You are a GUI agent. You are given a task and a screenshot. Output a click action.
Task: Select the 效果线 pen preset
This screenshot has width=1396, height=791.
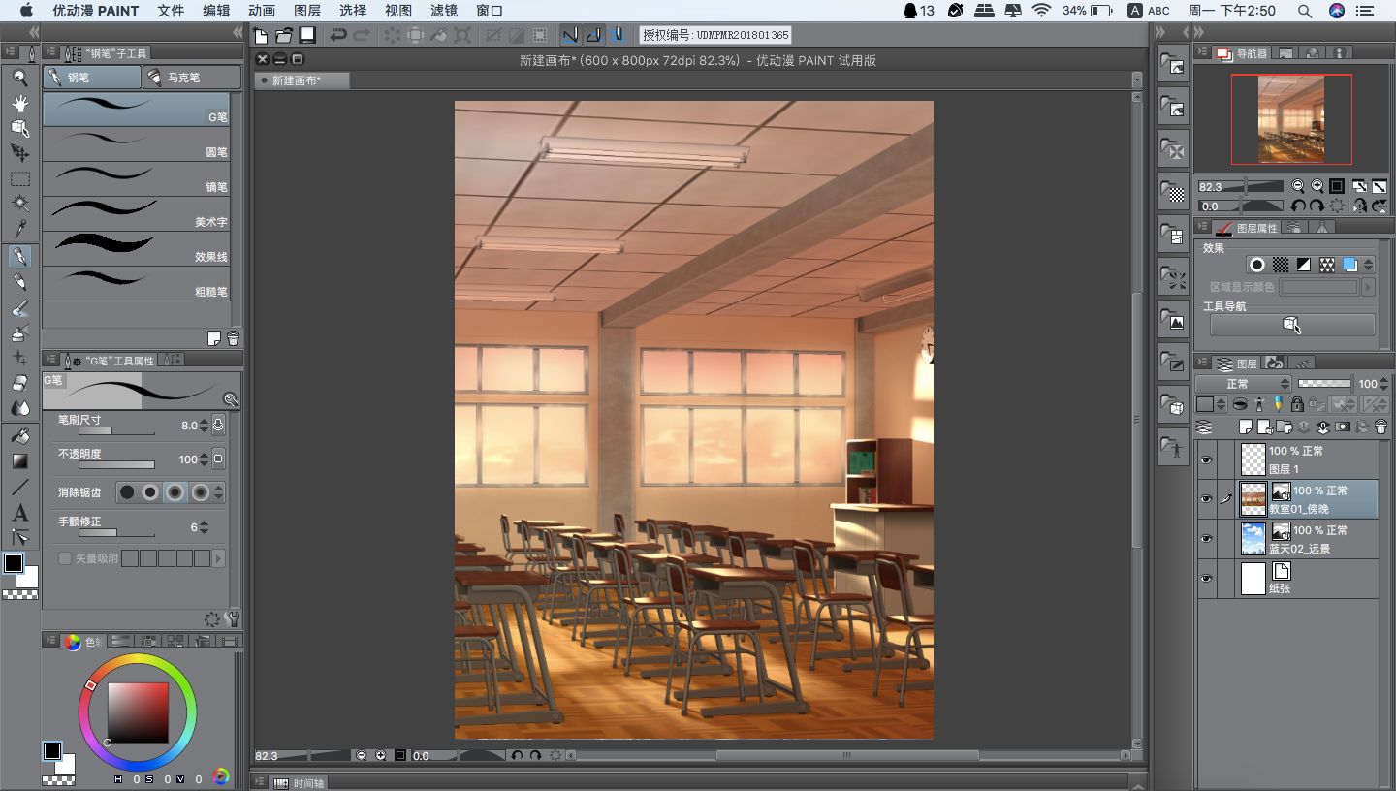(x=137, y=247)
